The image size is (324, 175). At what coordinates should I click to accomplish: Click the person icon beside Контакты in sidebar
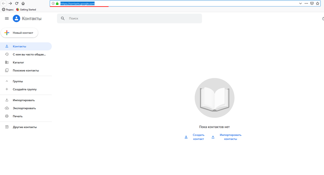pyautogui.click(x=7, y=46)
